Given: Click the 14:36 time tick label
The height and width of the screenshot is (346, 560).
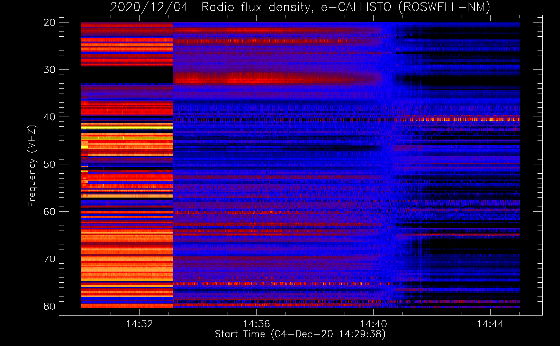Looking at the screenshot, I should point(256,324).
